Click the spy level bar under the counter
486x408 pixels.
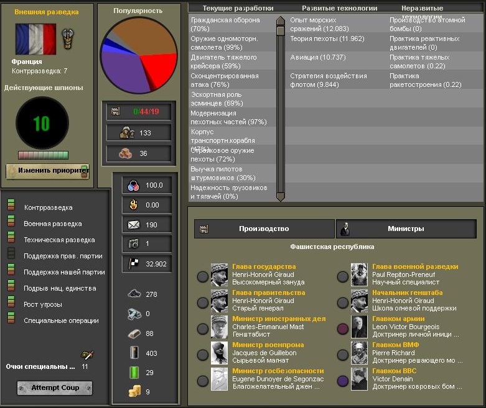click(42, 155)
